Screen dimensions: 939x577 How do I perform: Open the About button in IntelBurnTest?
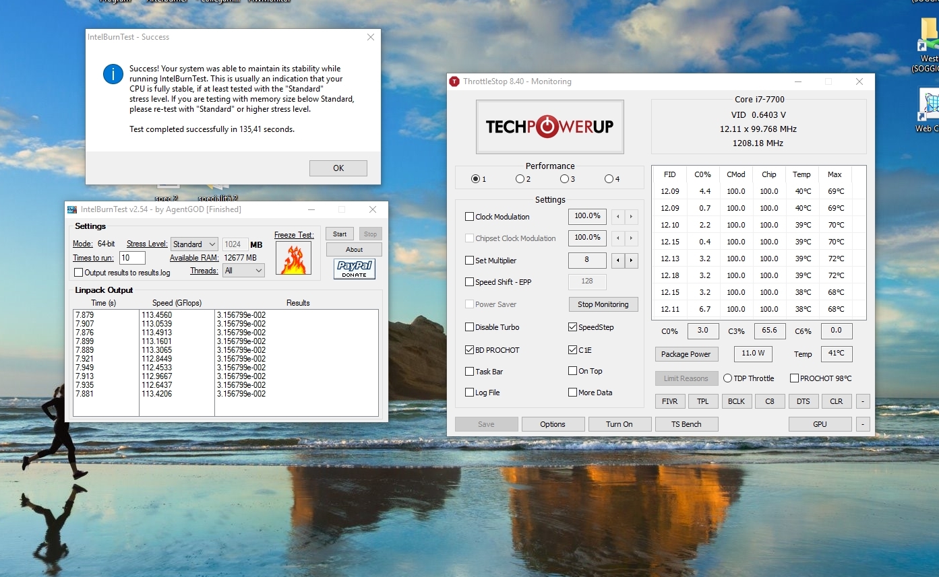355,249
